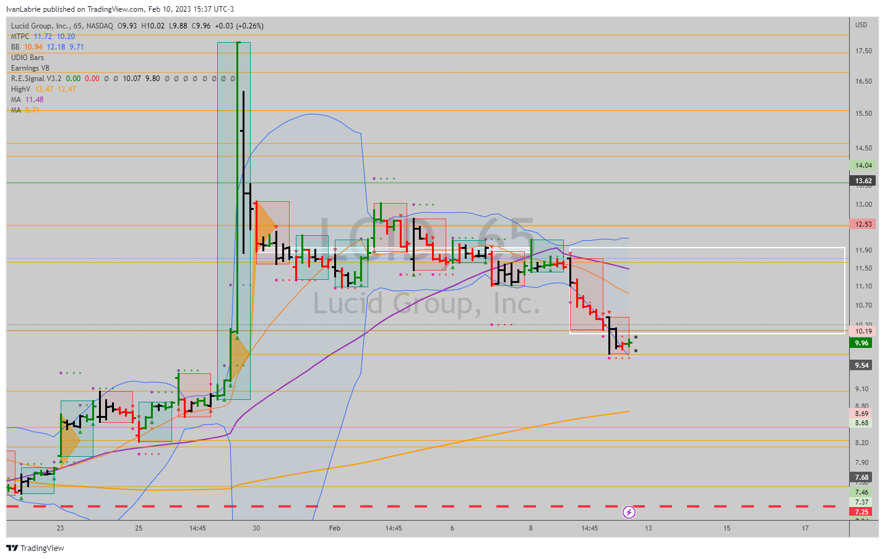Click the 10.70 price scale value
Screen dimensions: 885x559
click(863, 305)
